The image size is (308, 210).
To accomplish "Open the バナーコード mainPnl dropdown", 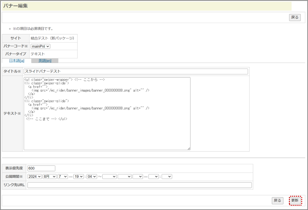I will [x=40, y=46].
